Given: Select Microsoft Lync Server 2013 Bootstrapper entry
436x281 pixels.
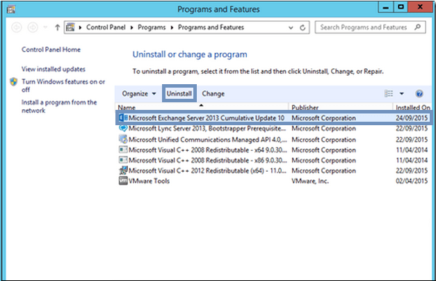Looking at the screenshot, I should tap(274, 129).
